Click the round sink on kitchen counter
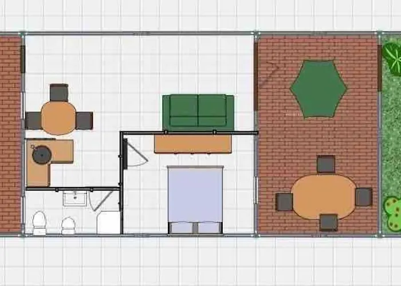401x286 pixels. 41,154
